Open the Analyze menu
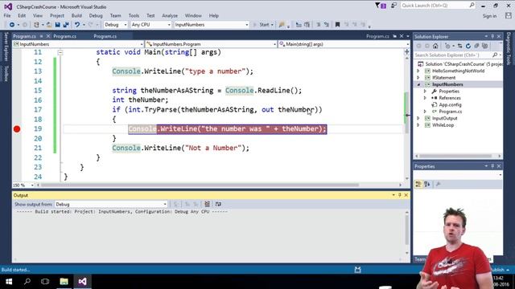This screenshot has height=289, width=515. pyautogui.click(x=170, y=15)
